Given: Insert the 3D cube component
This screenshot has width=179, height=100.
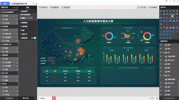Looking at the screenshot, I should 174,28.
